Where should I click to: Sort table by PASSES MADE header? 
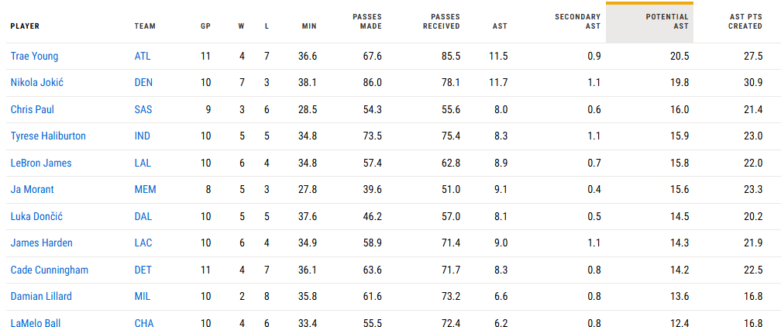pyautogui.click(x=370, y=22)
